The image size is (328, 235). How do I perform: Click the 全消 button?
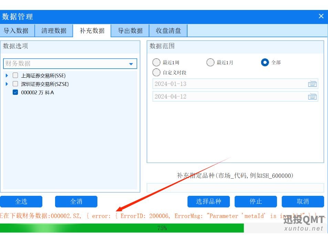pos(76,201)
